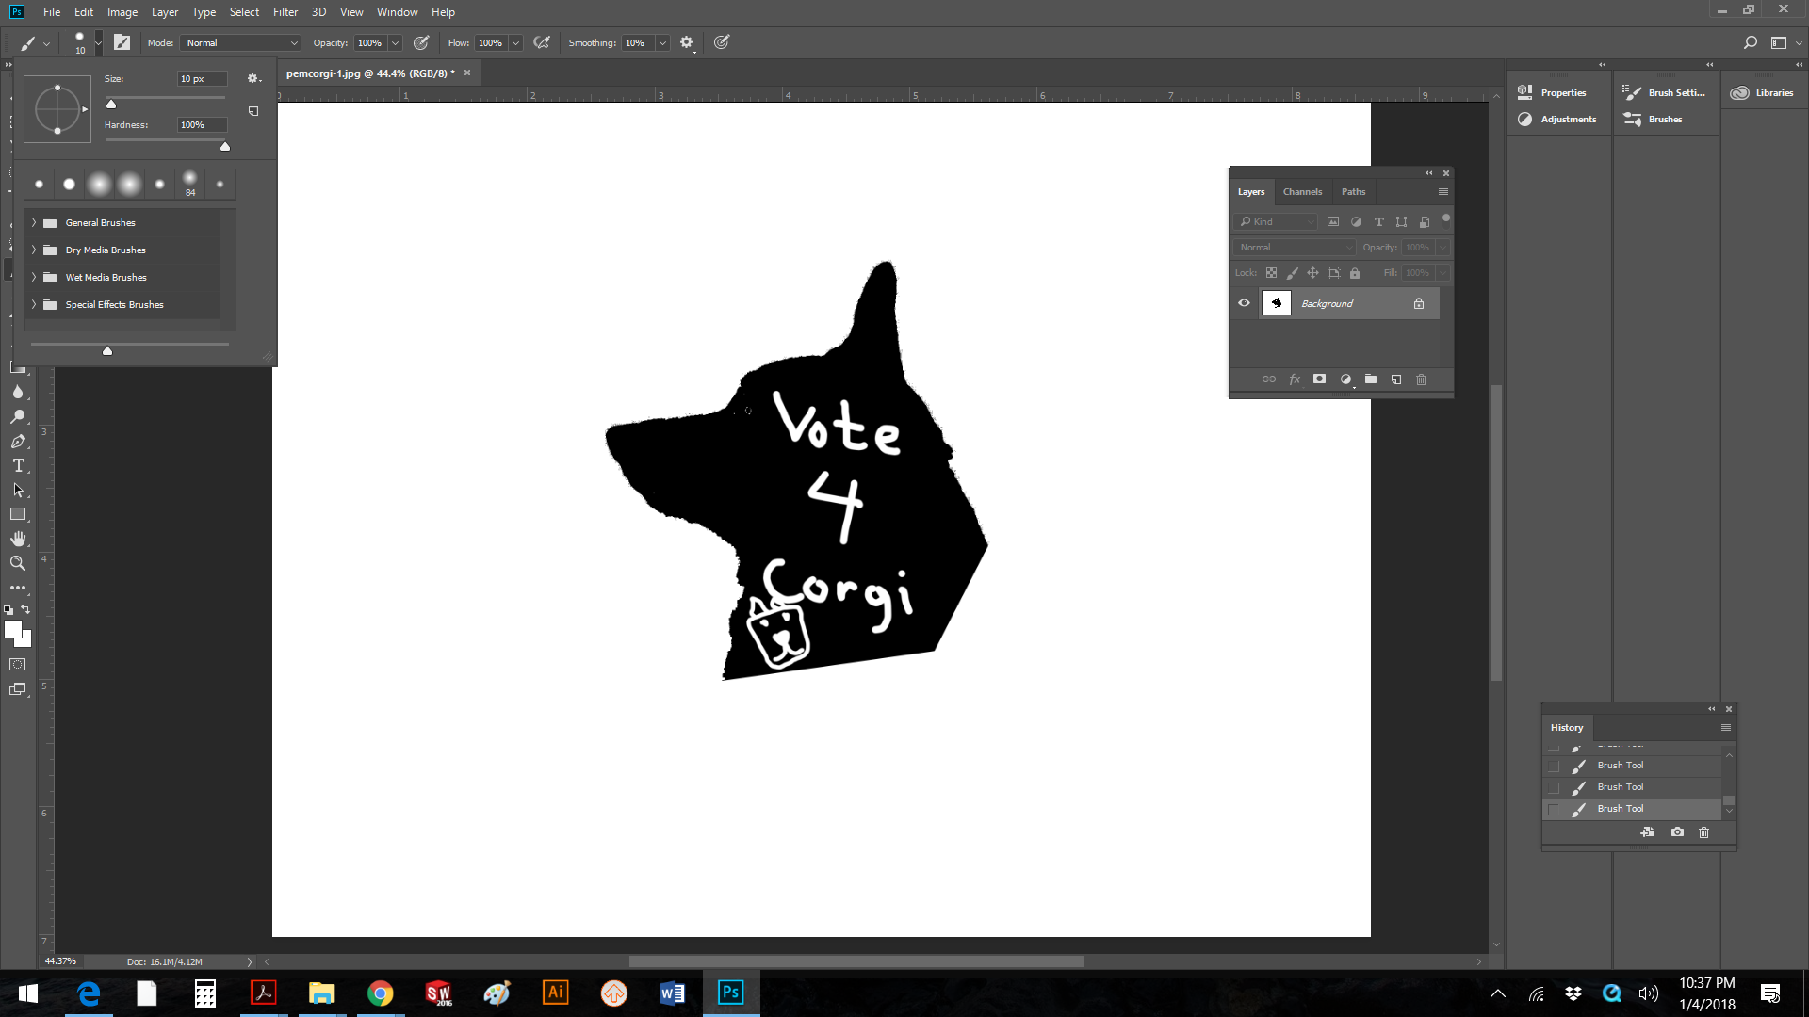Image resolution: width=1809 pixels, height=1017 pixels.
Task: Toggle airbrush-style build-up effects
Action: (x=542, y=42)
